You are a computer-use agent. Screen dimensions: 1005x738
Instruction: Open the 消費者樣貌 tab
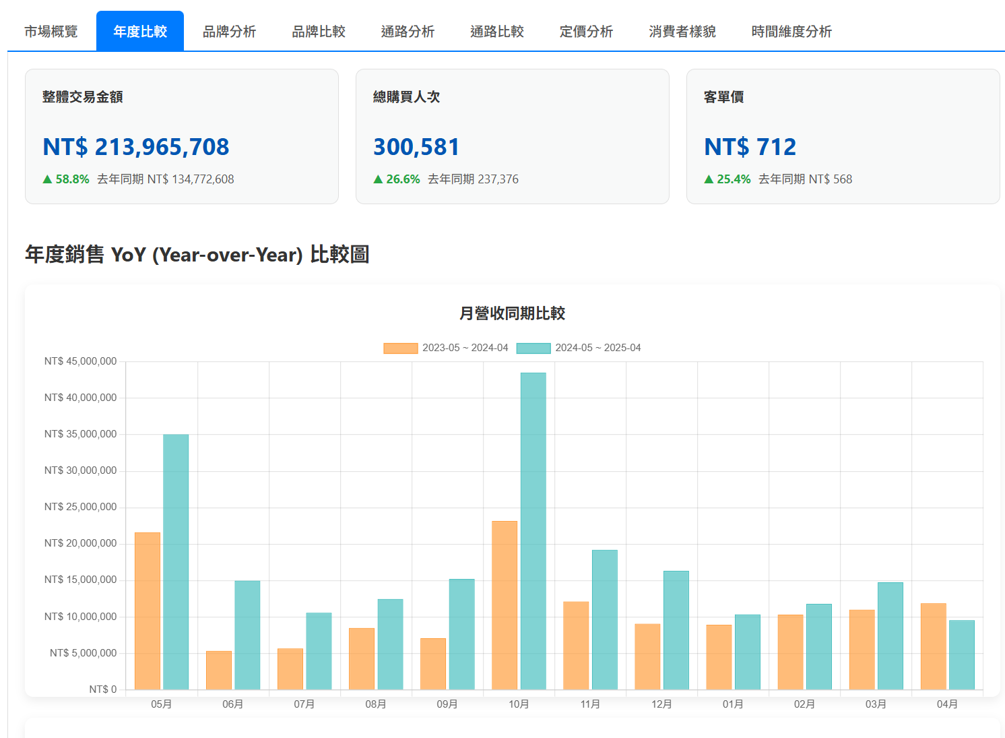(682, 31)
